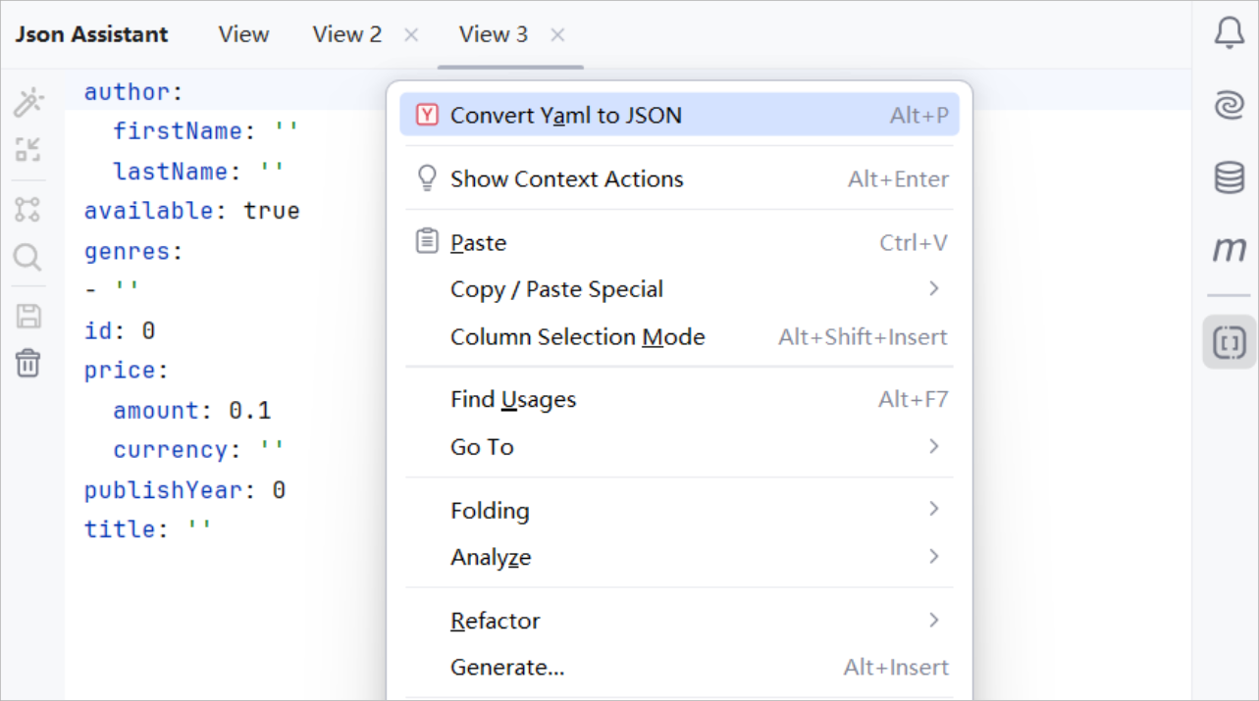Open the Refactor submenu

pos(496,620)
